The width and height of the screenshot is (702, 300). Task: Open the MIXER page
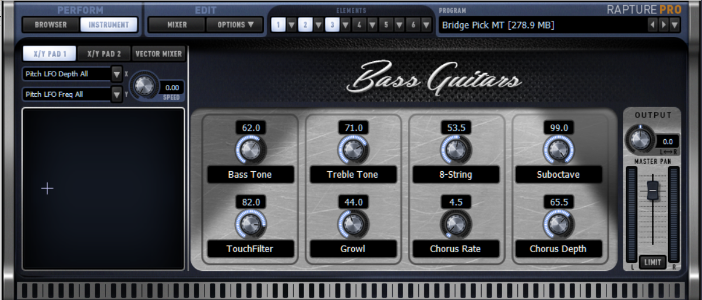(x=177, y=24)
